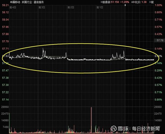Viewport: 165px width, 134px height.
Task: Select the 前2日 day section label
Action: tap(71, 7)
